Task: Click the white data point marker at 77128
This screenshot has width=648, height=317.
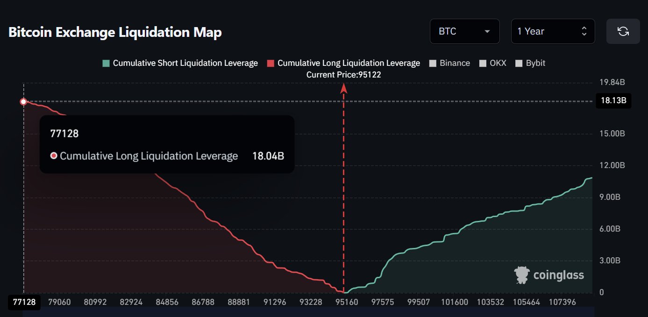Action: pos(23,102)
